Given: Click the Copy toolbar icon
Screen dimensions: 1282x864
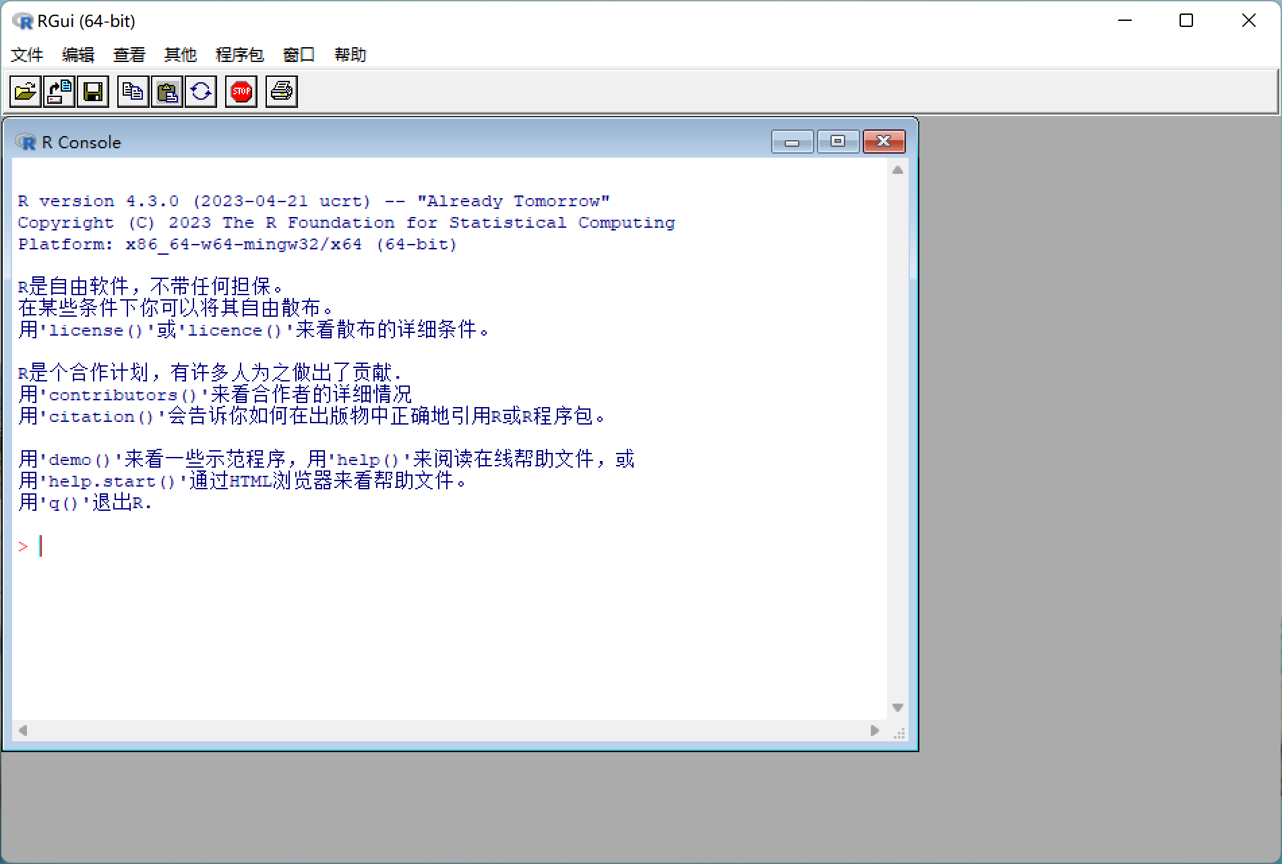Looking at the screenshot, I should pos(133,91).
